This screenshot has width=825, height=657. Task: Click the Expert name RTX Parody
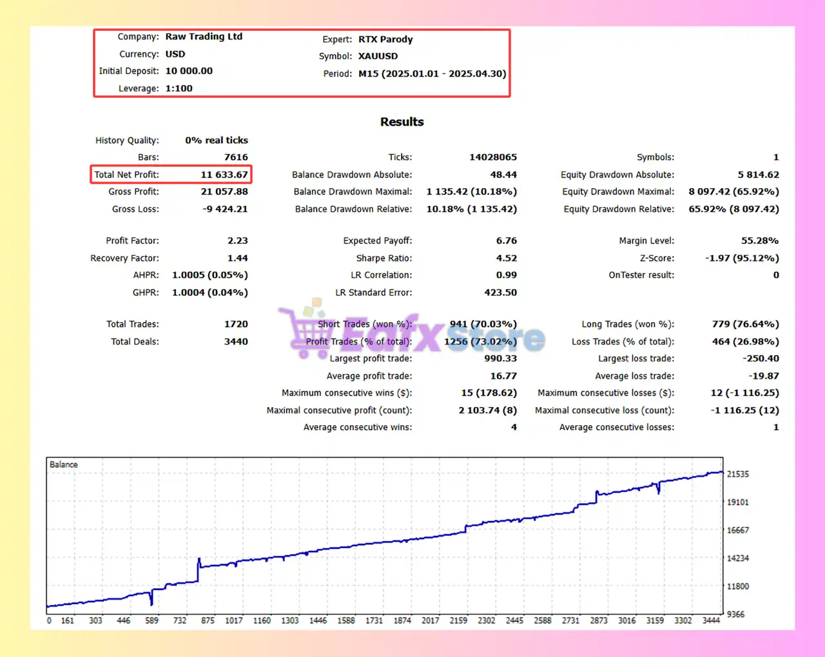click(x=385, y=39)
